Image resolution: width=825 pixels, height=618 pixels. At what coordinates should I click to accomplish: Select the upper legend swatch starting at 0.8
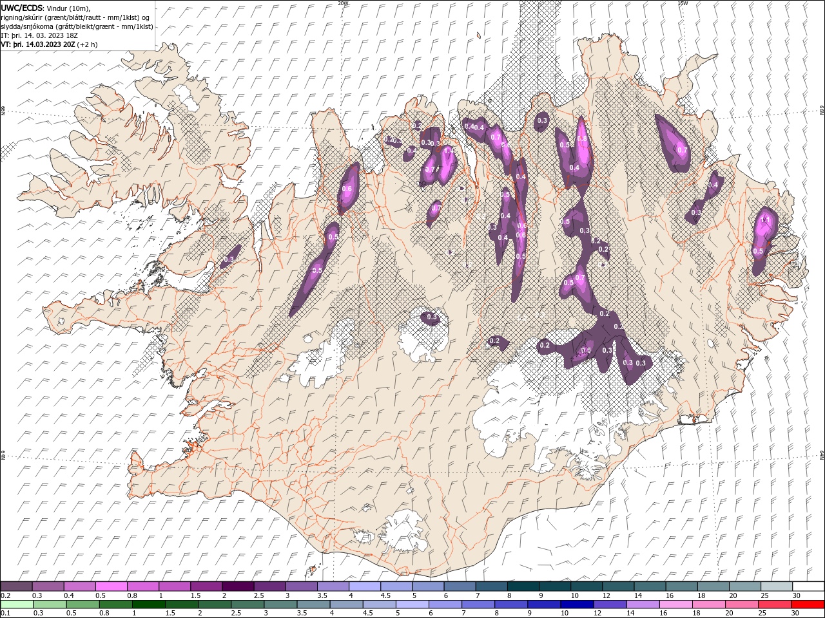tap(143, 586)
